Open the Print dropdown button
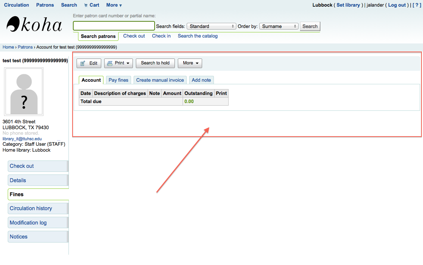The height and width of the screenshot is (265, 423). (x=119, y=63)
